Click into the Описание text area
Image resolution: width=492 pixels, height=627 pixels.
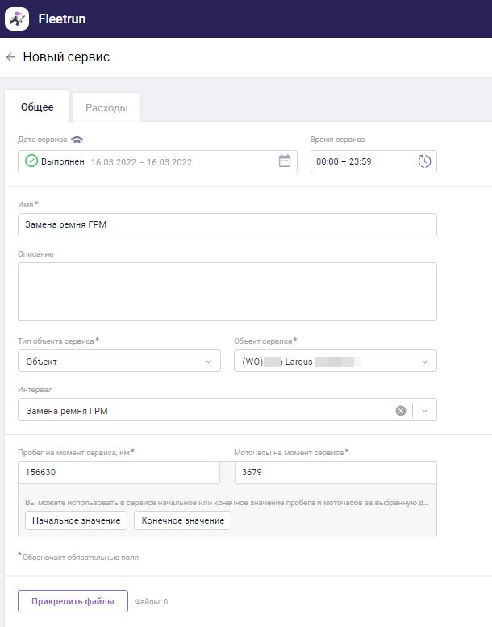(227, 291)
